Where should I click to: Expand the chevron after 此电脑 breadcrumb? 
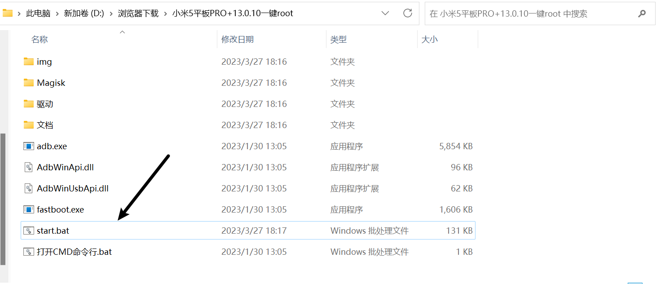click(x=57, y=13)
